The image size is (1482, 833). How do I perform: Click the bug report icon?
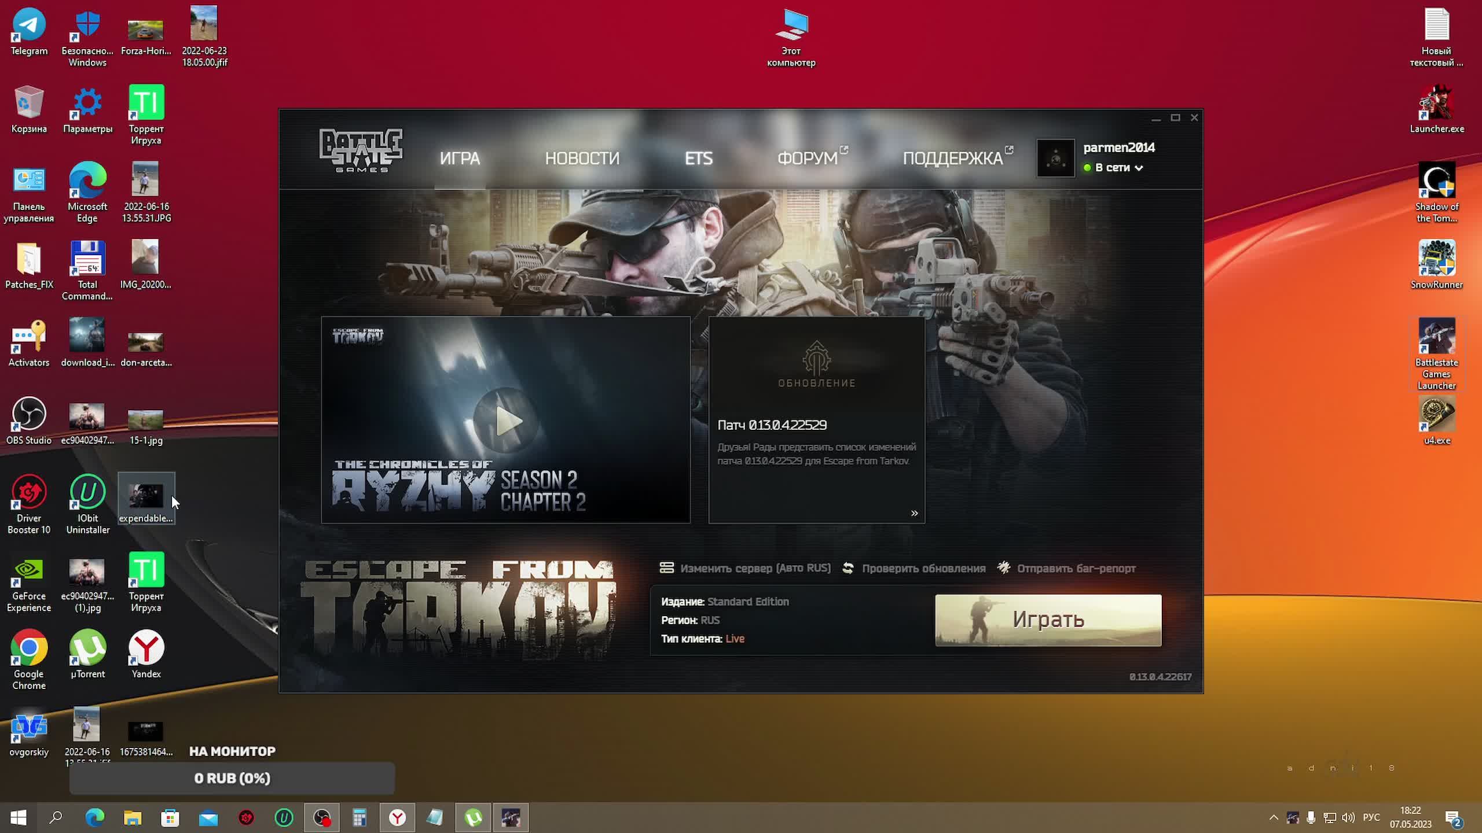(1004, 568)
